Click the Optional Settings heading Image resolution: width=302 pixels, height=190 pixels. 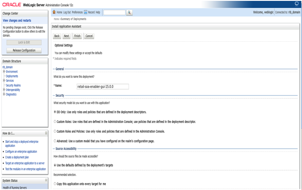(x=64, y=46)
